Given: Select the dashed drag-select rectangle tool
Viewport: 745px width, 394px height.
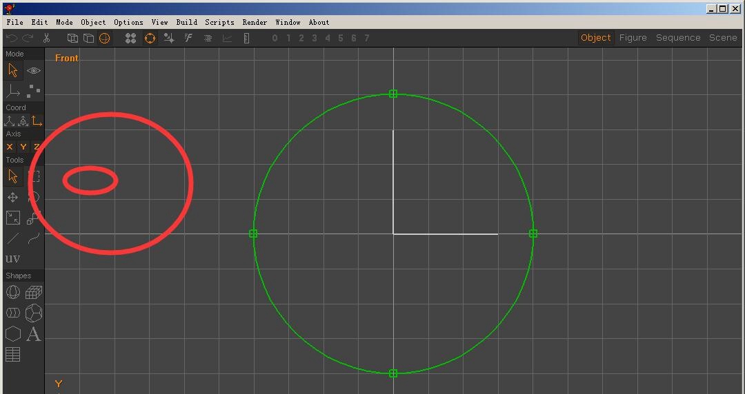Looking at the screenshot, I should (x=34, y=176).
